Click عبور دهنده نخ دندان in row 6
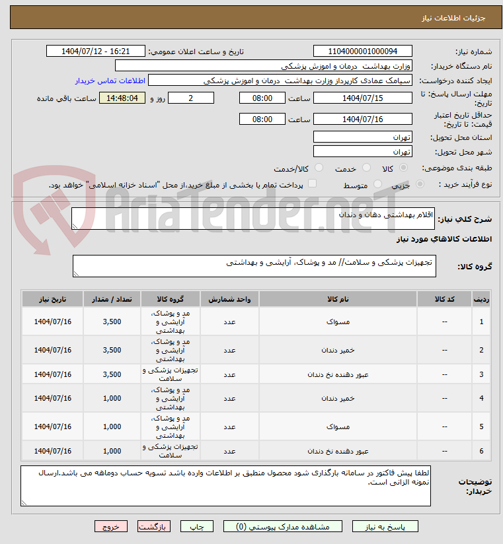 tap(338, 451)
